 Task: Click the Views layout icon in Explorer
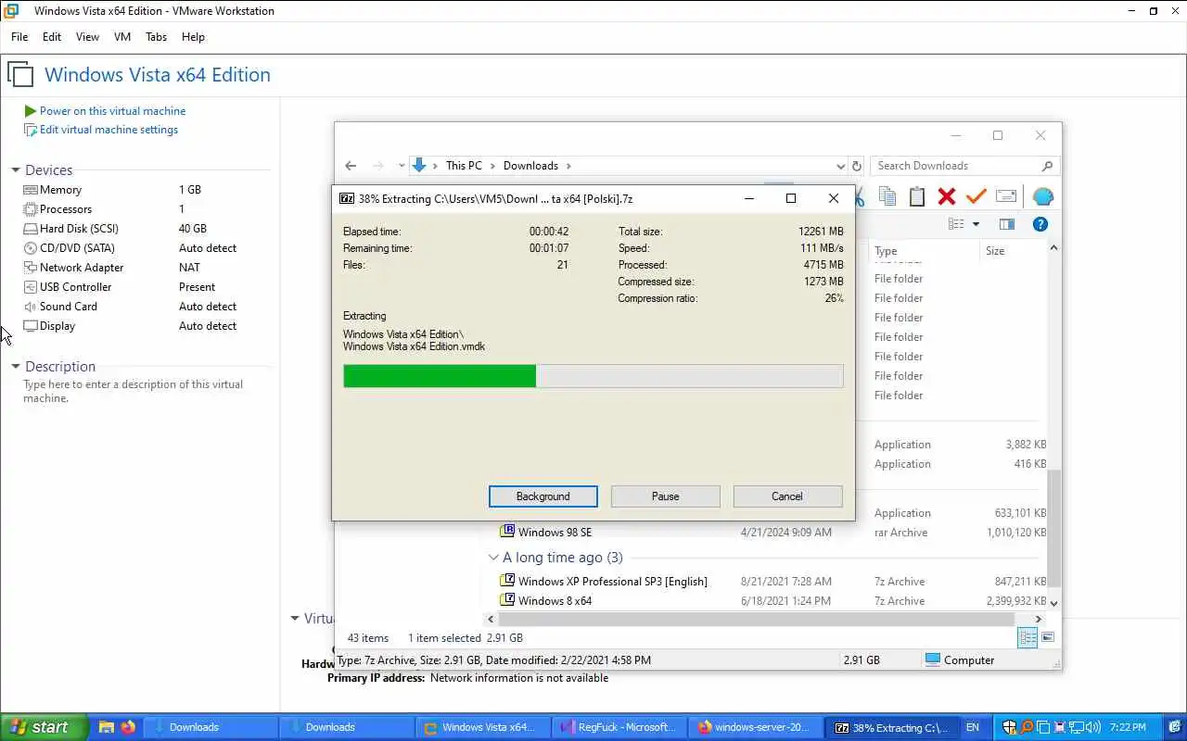tap(956, 224)
